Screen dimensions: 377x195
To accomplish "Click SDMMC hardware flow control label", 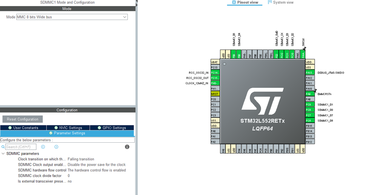I will [42, 170].
